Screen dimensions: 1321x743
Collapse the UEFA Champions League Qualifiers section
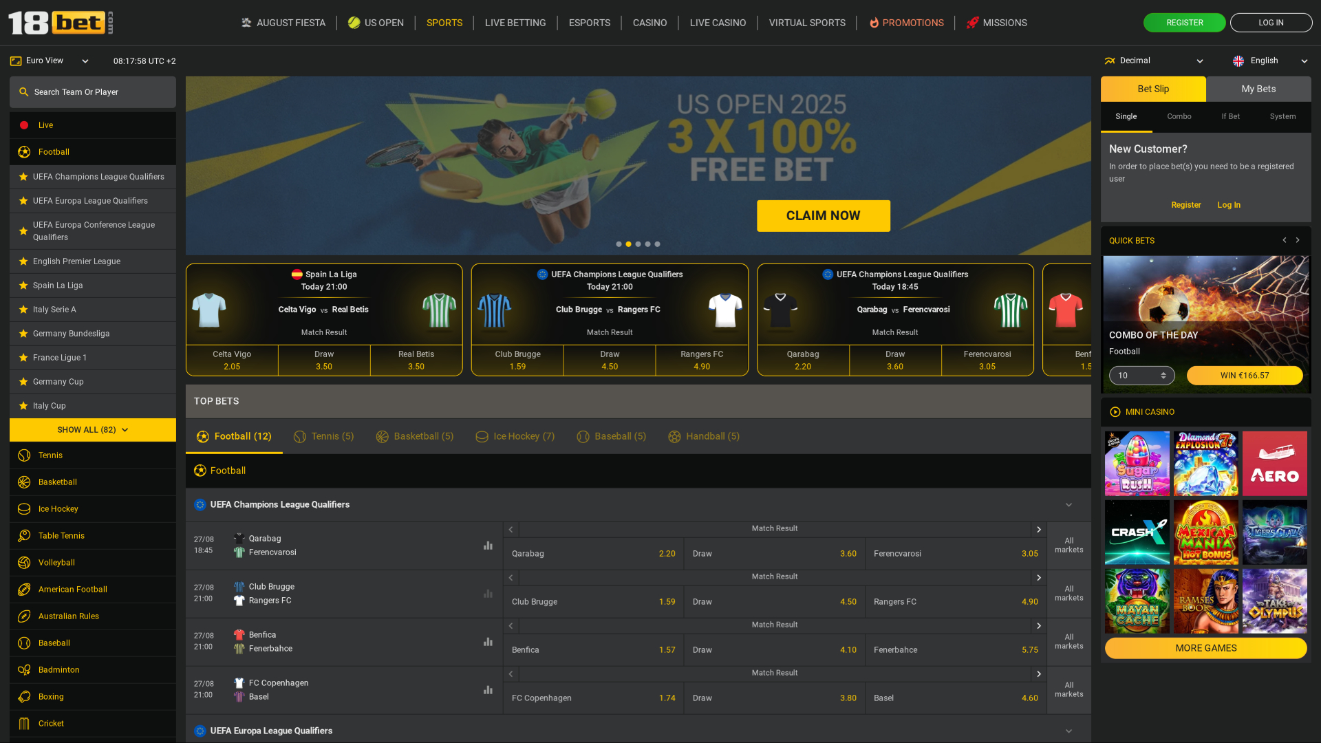pyautogui.click(x=1068, y=504)
